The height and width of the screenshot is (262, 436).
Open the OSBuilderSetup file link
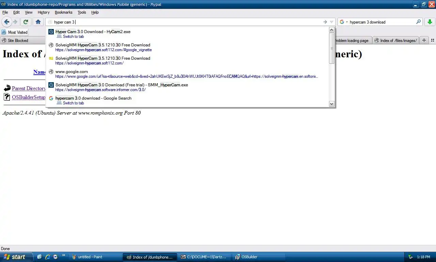pyautogui.click(x=29, y=97)
